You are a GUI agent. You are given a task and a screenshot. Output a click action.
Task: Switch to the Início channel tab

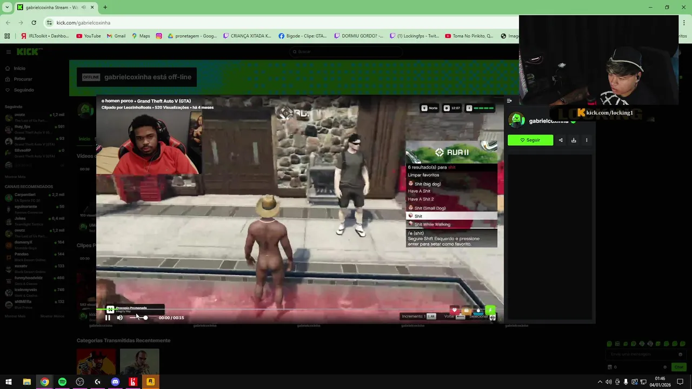pos(84,139)
